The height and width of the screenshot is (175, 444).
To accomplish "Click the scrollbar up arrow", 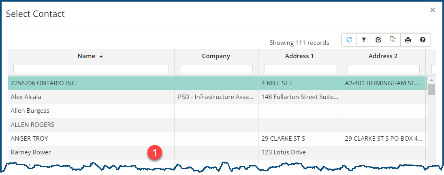I will coord(431,80).
